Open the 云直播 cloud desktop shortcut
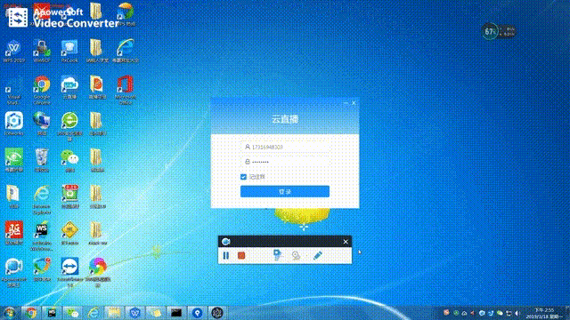 coord(69,88)
